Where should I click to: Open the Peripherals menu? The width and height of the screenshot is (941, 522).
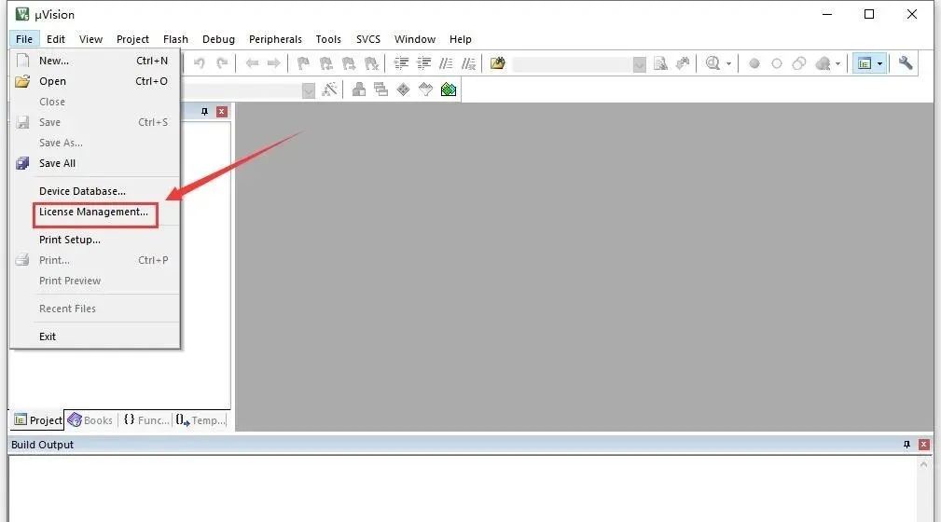275,39
